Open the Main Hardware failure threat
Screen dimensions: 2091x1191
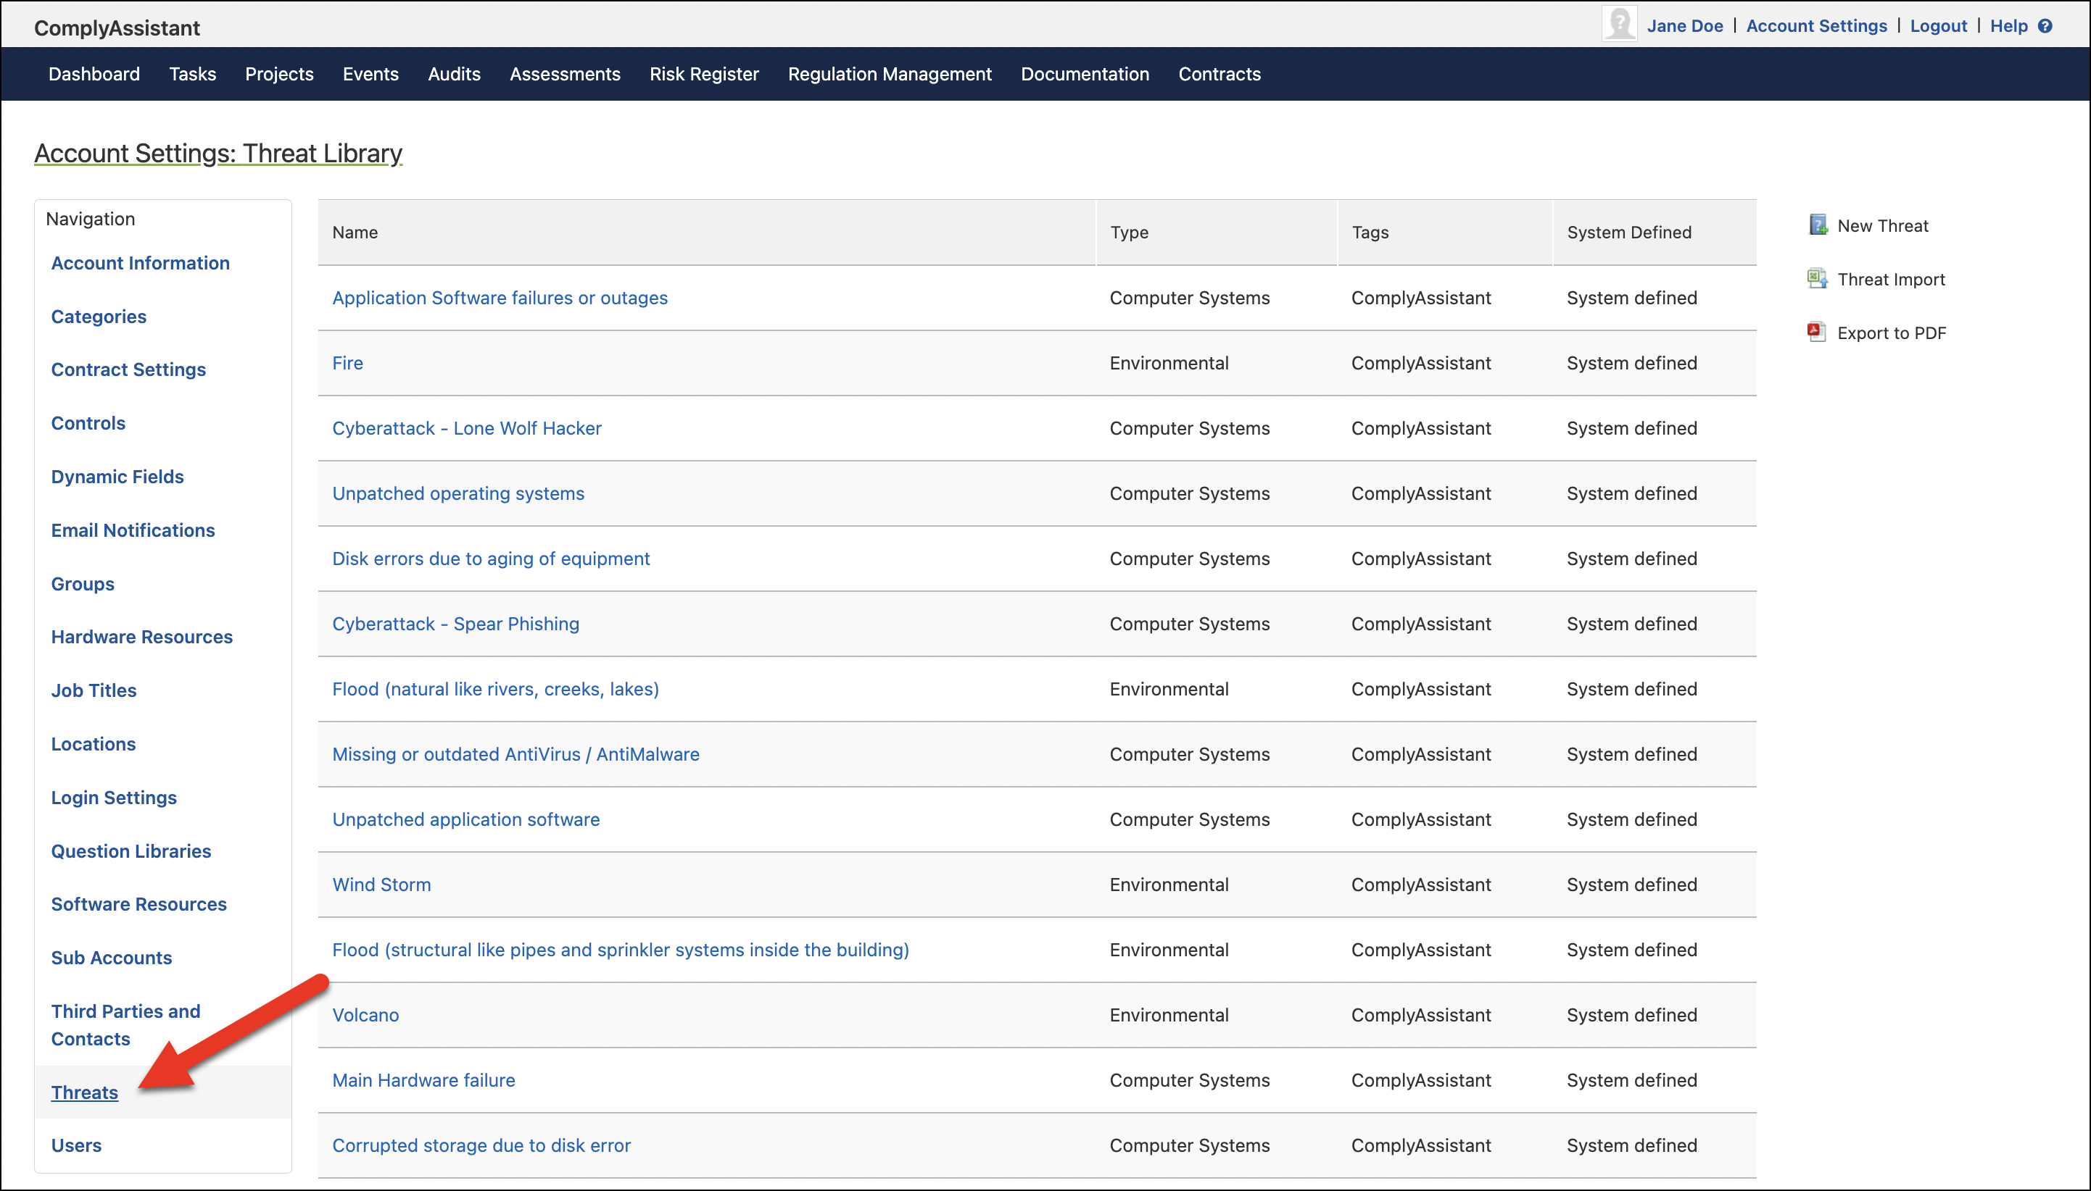423,1079
